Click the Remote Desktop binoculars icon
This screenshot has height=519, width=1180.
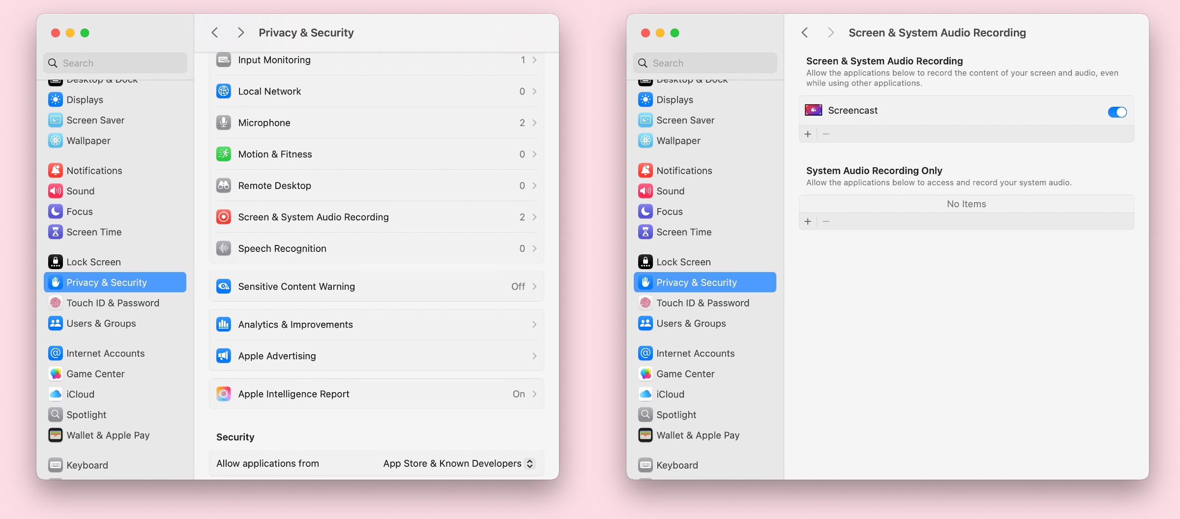coord(224,185)
